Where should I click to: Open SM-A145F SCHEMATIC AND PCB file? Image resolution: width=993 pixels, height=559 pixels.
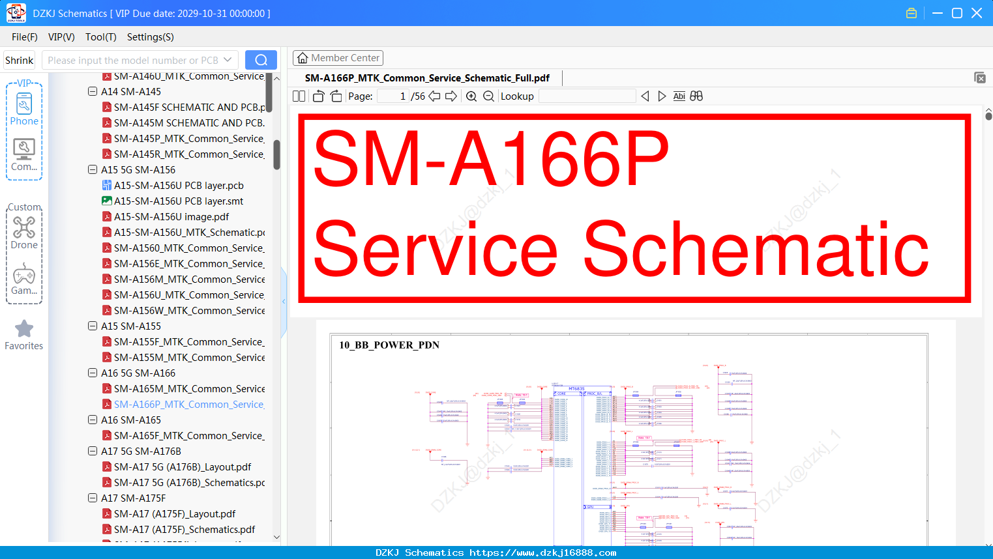(184, 107)
